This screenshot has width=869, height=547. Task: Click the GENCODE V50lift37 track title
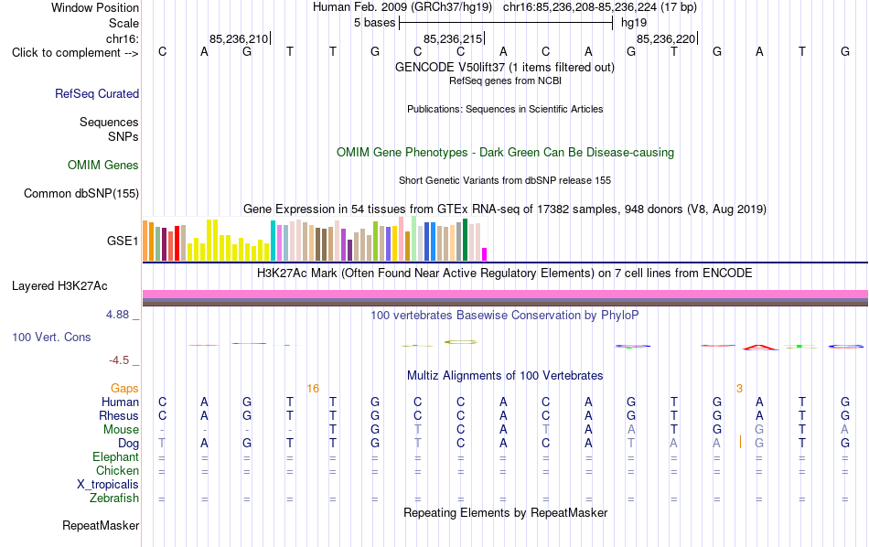pyautogui.click(x=505, y=67)
